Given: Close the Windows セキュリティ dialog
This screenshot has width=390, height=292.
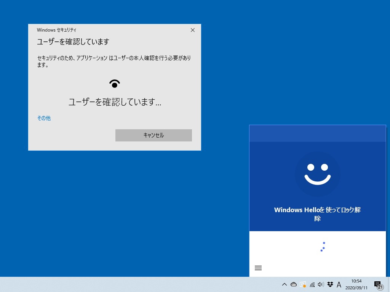Looking at the screenshot, I should click(193, 30).
